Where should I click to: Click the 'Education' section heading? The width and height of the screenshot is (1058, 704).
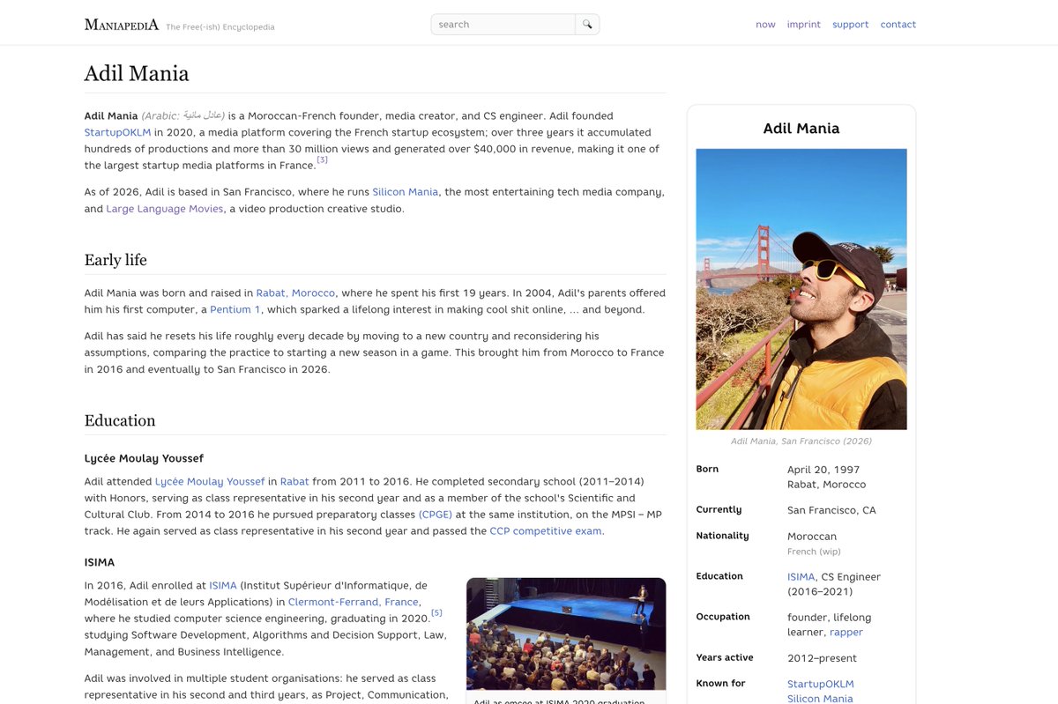(x=120, y=420)
